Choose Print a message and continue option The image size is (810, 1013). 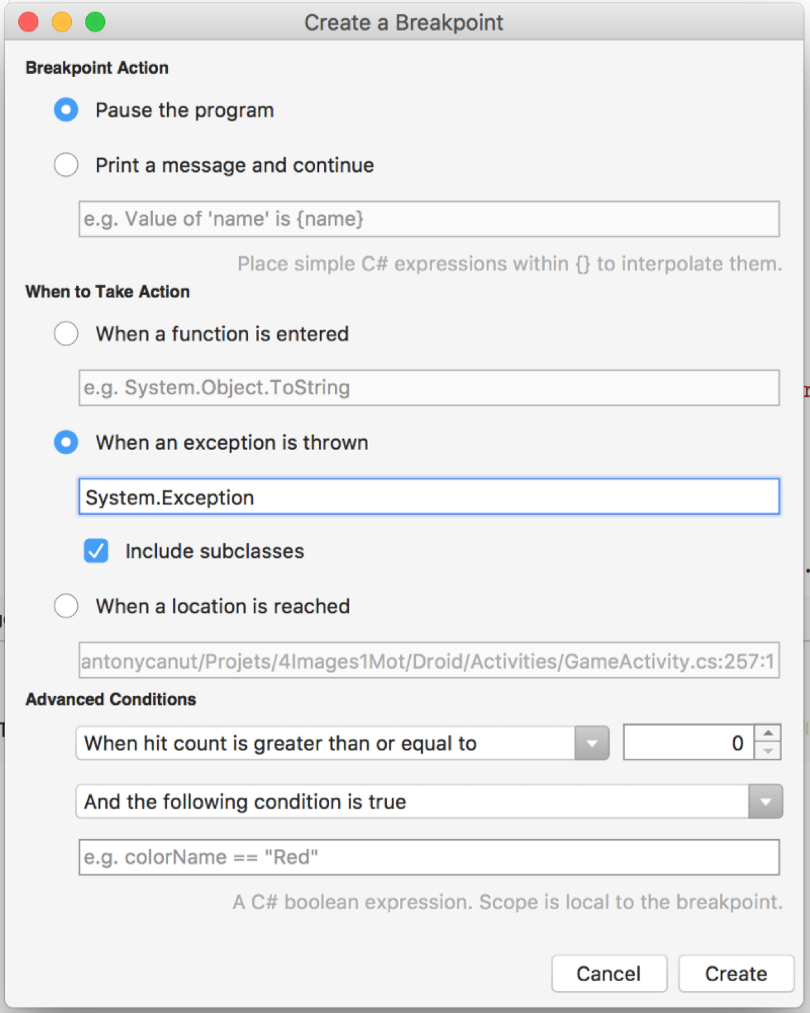point(66,165)
